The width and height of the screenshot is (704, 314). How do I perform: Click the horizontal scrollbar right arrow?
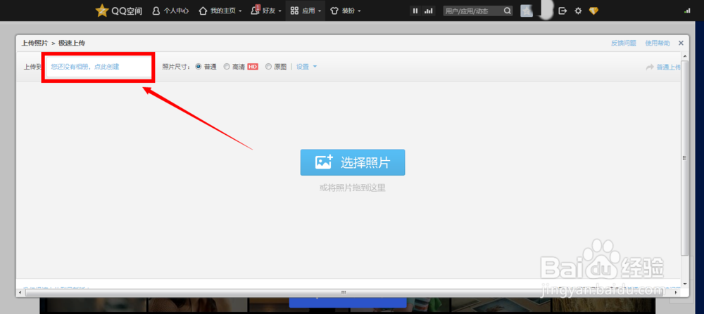(x=677, y=292)
